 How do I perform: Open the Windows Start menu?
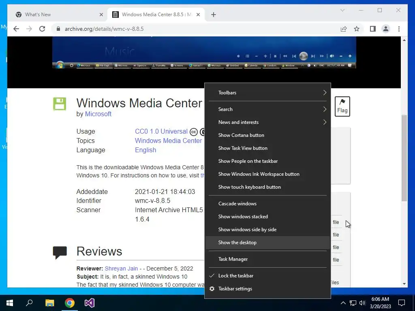(10, 303)
